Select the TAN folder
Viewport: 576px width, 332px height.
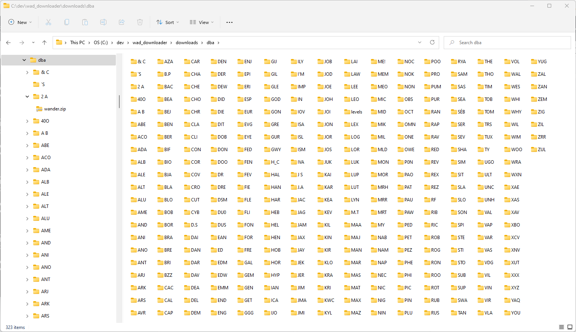(x=459, y=313)
